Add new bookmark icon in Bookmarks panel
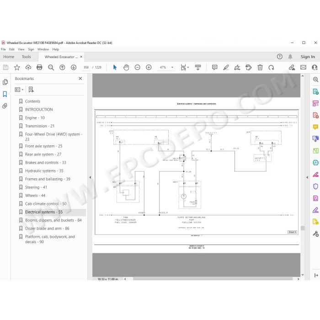Viewport: 320px width, 320px height. pos(31,90)
